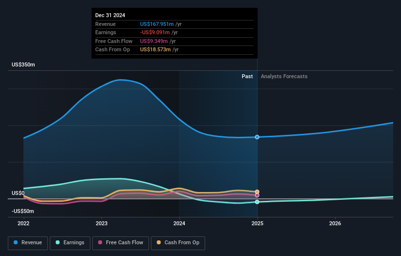Click the Cash From Op value US$18.573m
Viewport: 401px width, 256px height.
pyautogui.click(x=155, y=50)
